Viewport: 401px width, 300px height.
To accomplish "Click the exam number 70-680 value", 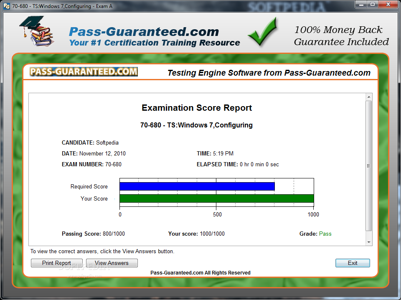I will click(x=113, y=165).
